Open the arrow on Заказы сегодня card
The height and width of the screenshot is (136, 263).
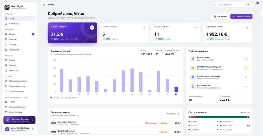point(144,27)
